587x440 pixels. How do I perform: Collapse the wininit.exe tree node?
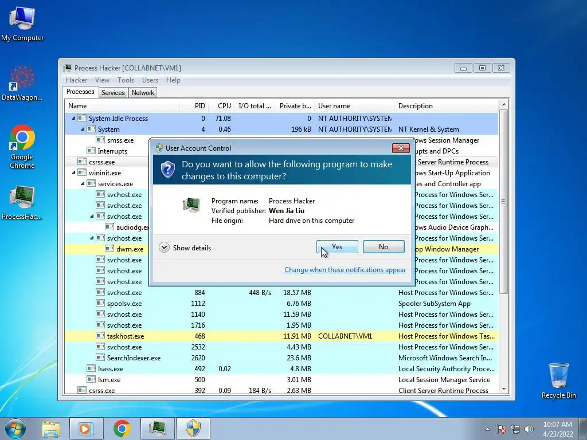point(73,173)
